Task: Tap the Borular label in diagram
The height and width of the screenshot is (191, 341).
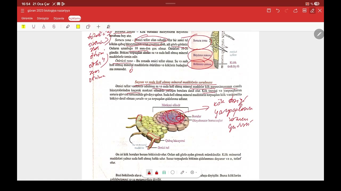Action: [x=197, y=116]
